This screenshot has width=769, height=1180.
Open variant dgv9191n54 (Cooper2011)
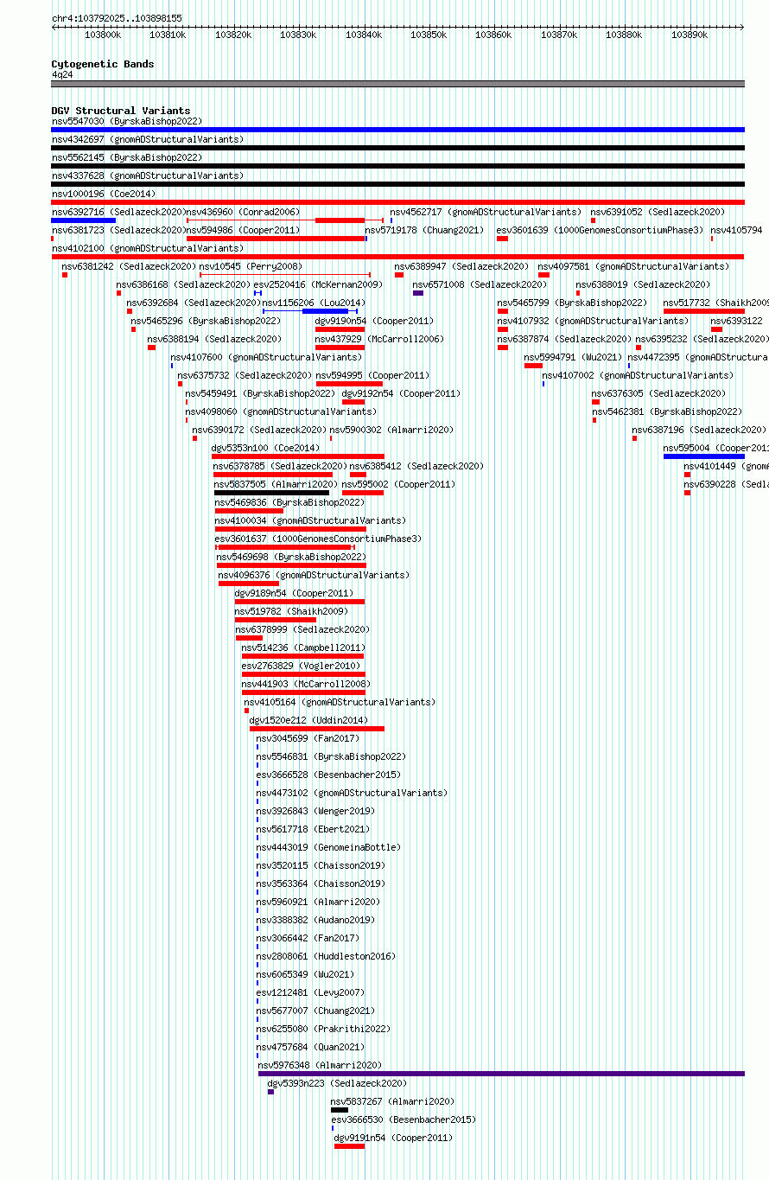click(393, 1138)
